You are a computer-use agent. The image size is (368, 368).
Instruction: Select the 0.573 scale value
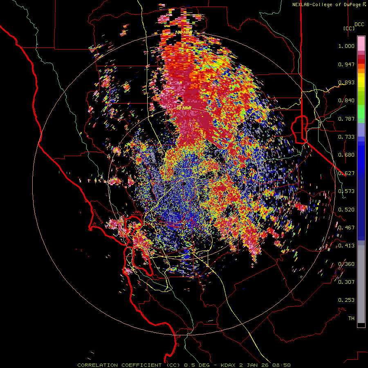346,191
